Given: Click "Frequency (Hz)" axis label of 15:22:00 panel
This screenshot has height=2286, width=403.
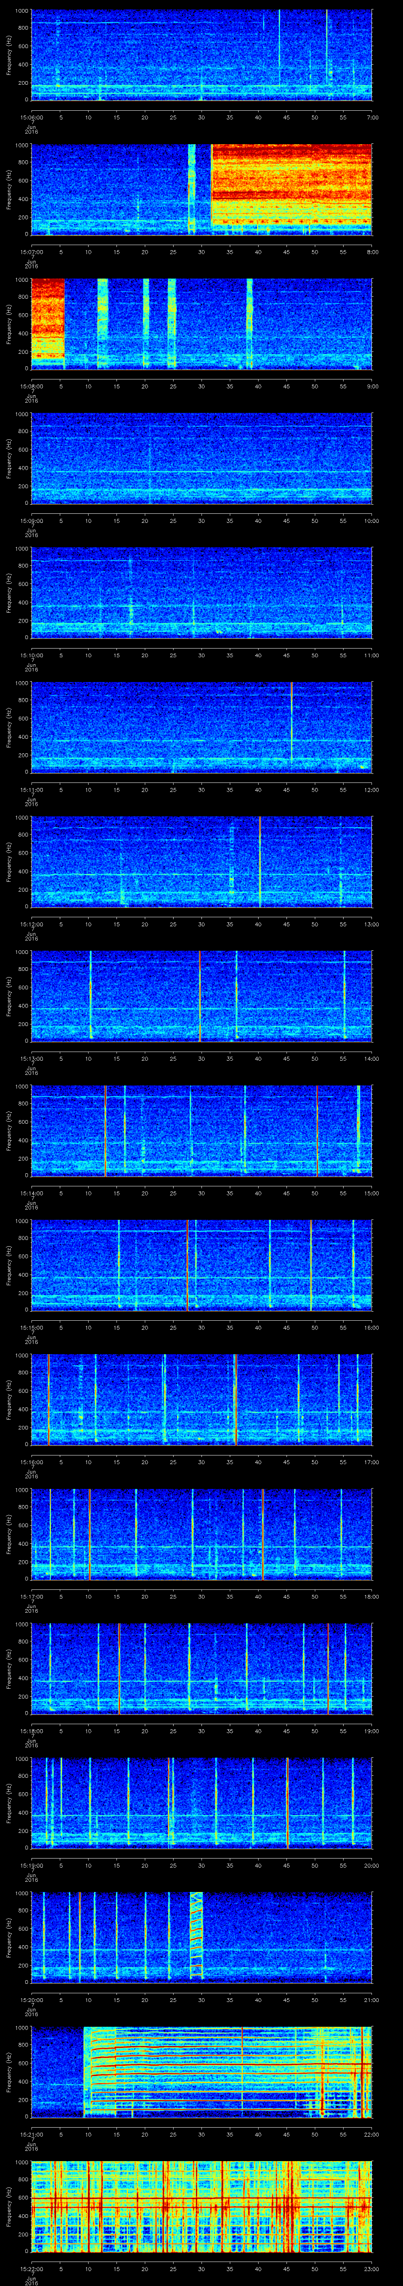Looking at the screenshot, I should click(9, 2206).
